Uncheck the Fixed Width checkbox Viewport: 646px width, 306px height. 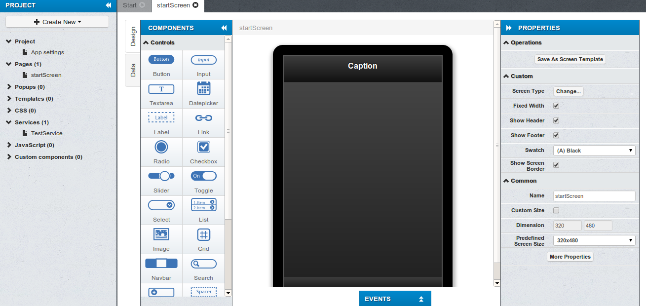pos(556,106)
